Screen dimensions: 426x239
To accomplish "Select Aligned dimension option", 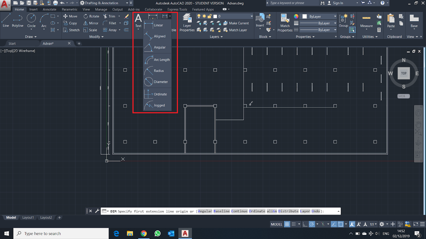I will pyautogui.click(x=157, y=36).
